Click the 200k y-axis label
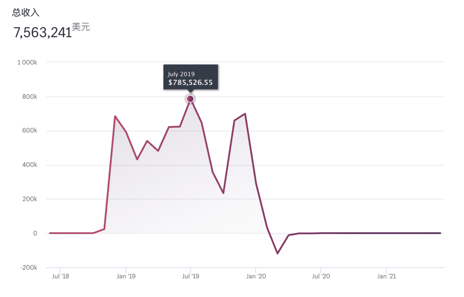The height and width of the screenshot is (297, 464). click(x=30, y=199)
